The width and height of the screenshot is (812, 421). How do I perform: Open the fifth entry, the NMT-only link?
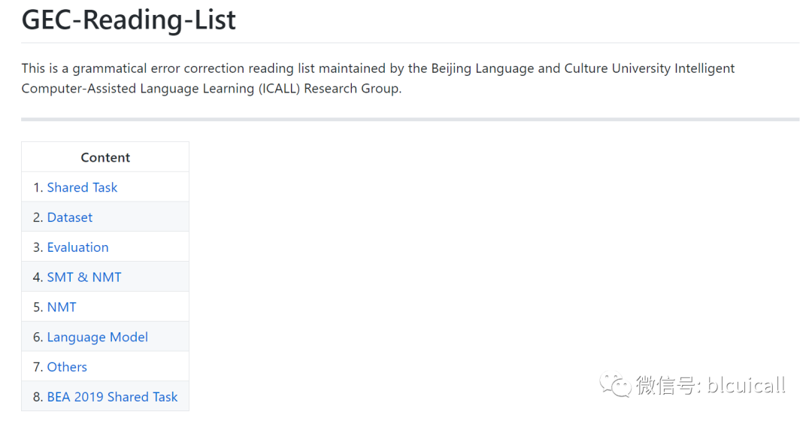click(x=62, y=307)
